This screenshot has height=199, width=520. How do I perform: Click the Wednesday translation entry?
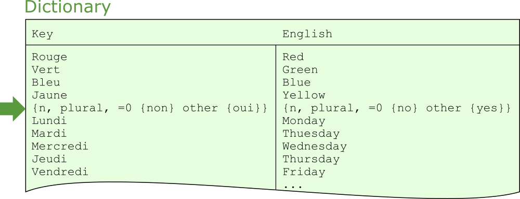[315, 147]
